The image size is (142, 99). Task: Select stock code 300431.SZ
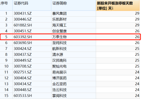click(23, 14)
